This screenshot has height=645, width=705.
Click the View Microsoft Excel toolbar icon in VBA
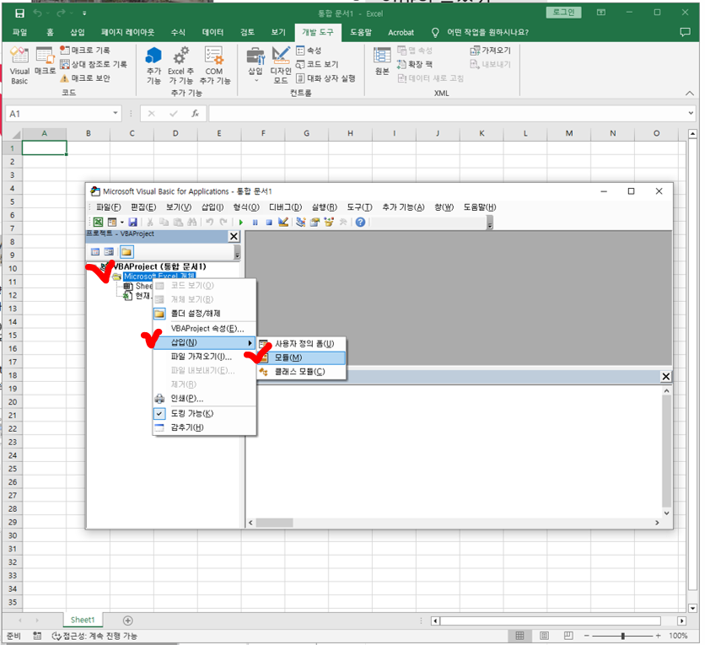[98, 222]
